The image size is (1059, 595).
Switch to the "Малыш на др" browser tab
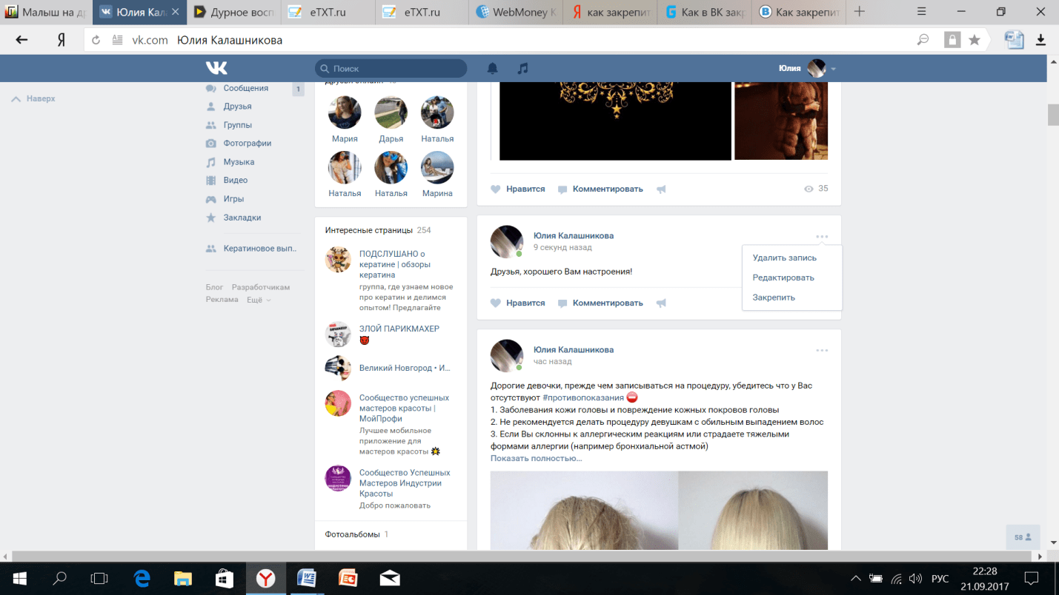click(x=46, y=12)
